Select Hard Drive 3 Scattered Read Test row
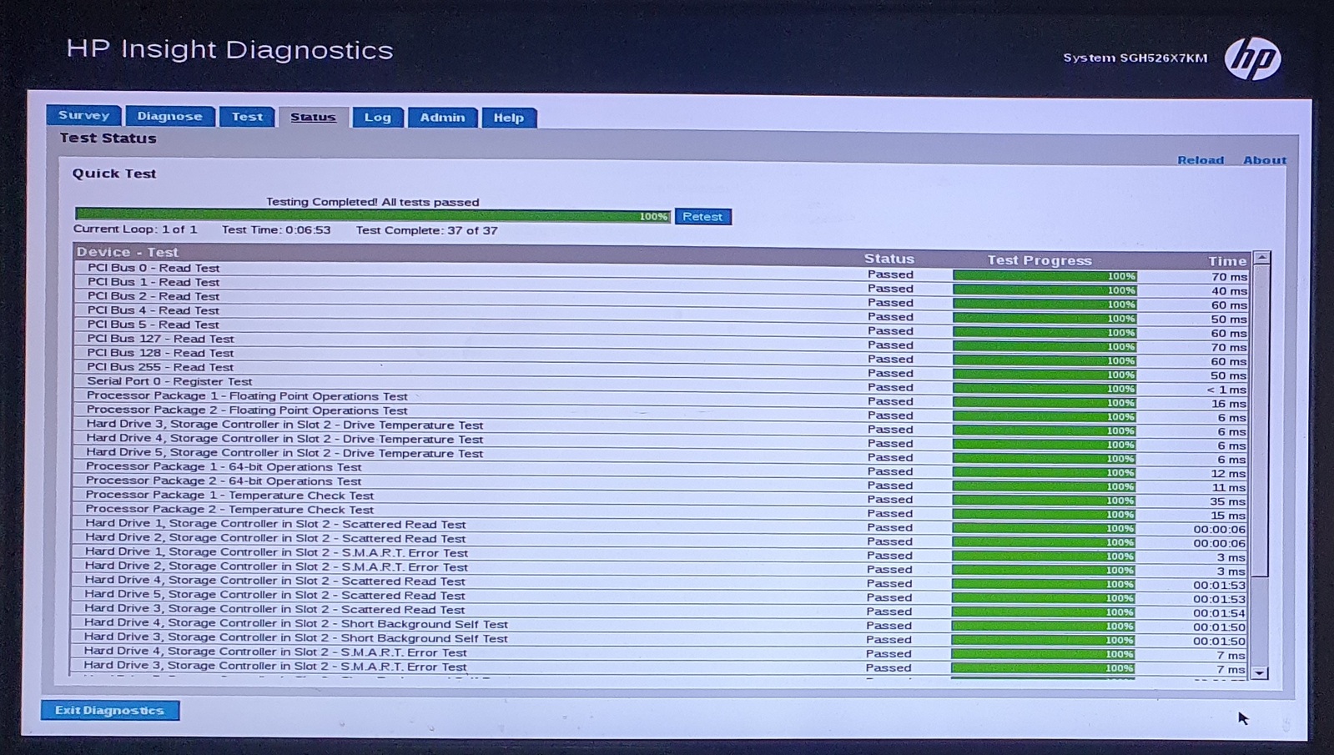This screenshot has height=755, width=1334. pos(661,611)
